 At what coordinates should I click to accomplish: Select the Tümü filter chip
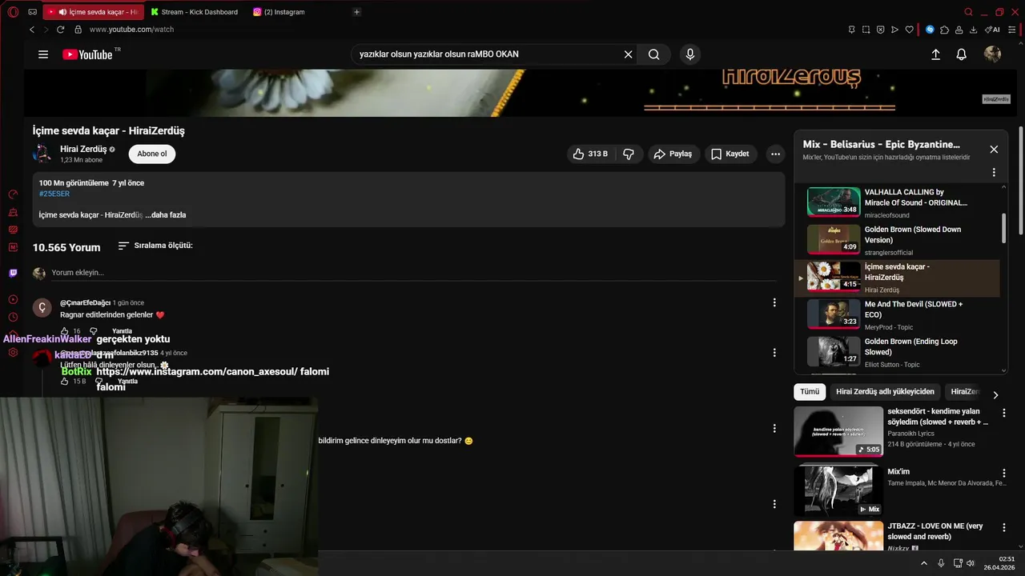[x=810, y=392]
